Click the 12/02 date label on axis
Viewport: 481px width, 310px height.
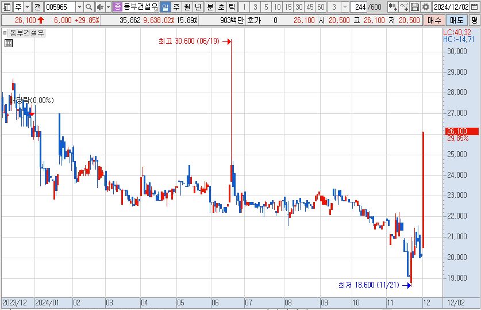[x=456, y=303]
